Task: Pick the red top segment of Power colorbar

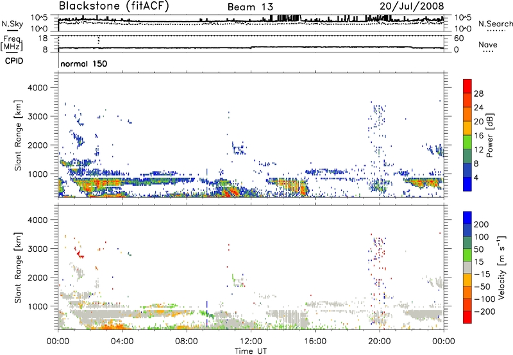Action: pyautogui.click(x=467, y=86)
